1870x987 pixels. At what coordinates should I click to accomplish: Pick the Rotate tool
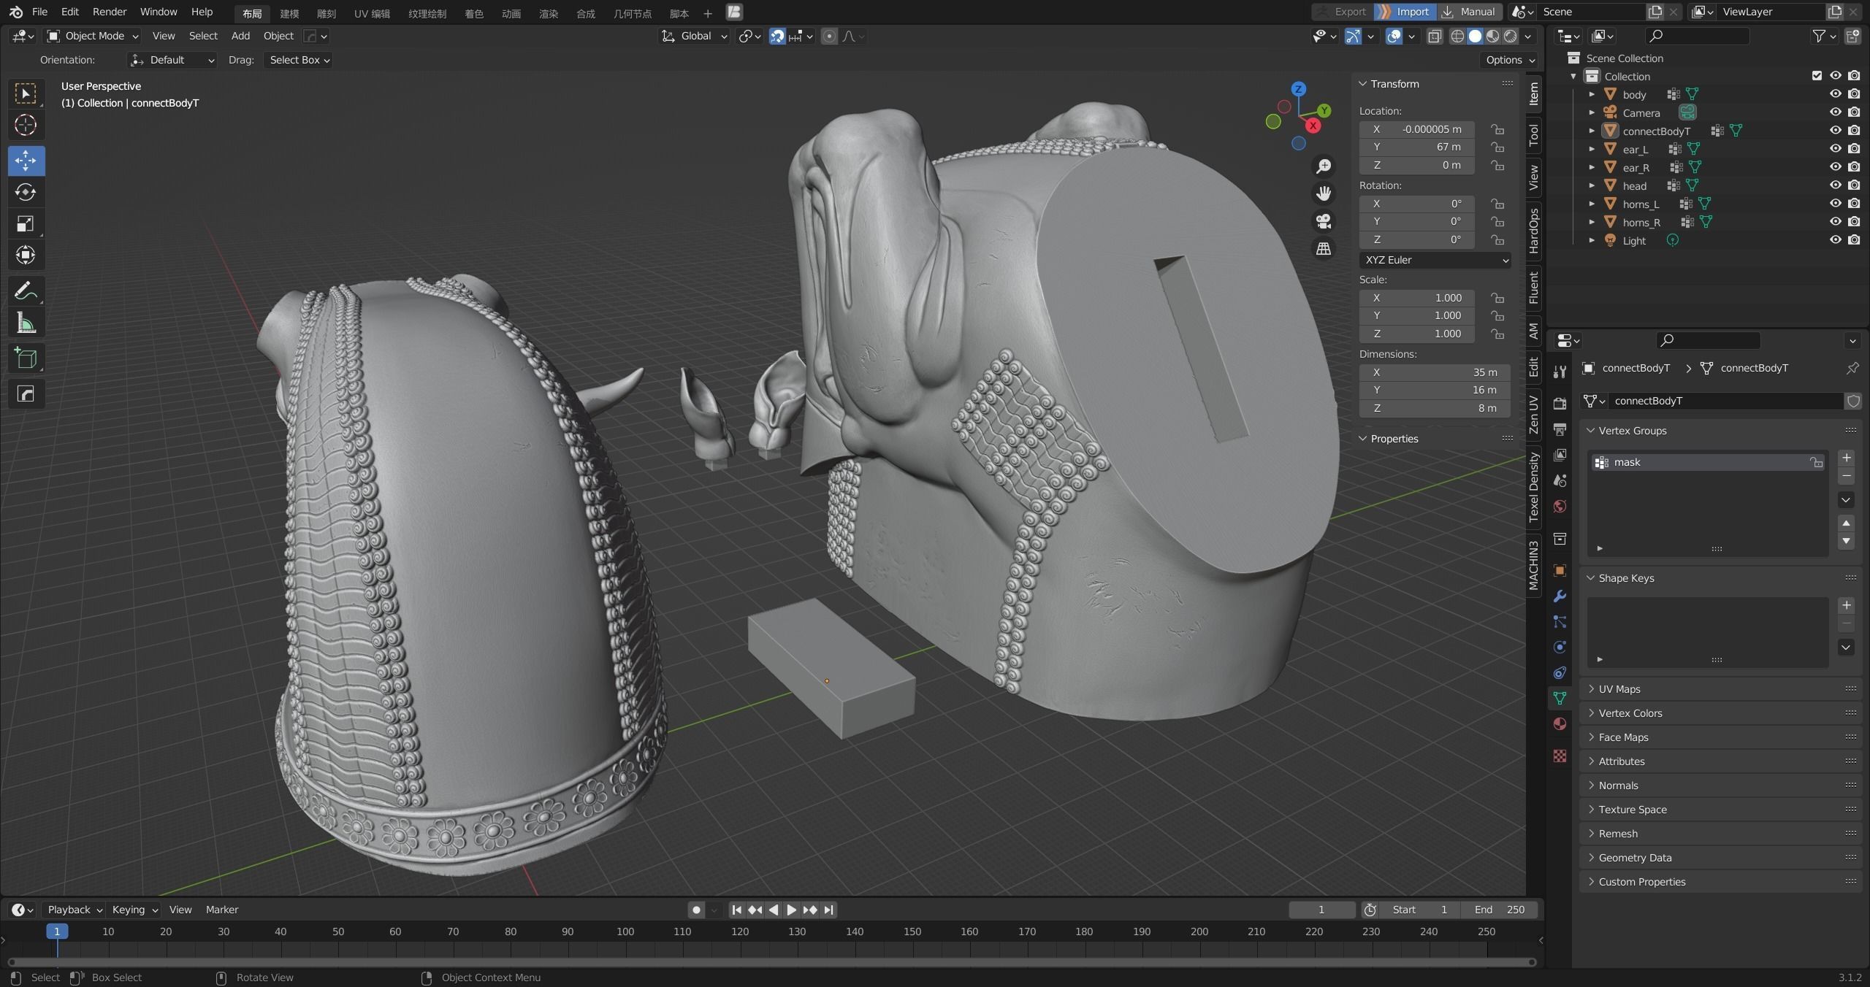(26, 192)
